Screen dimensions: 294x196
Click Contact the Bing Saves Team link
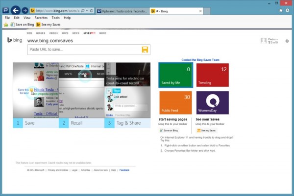point(200,60)
